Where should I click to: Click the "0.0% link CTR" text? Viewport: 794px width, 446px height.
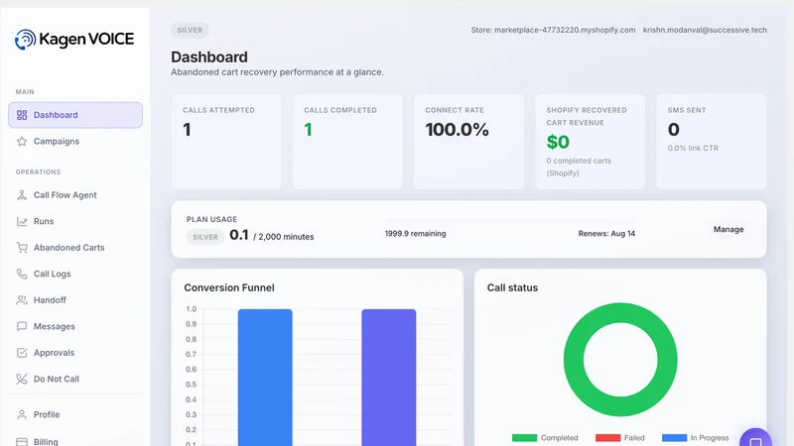693,148
